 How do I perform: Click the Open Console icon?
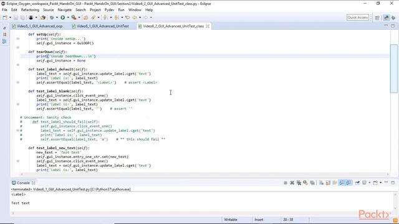point(375,183)
